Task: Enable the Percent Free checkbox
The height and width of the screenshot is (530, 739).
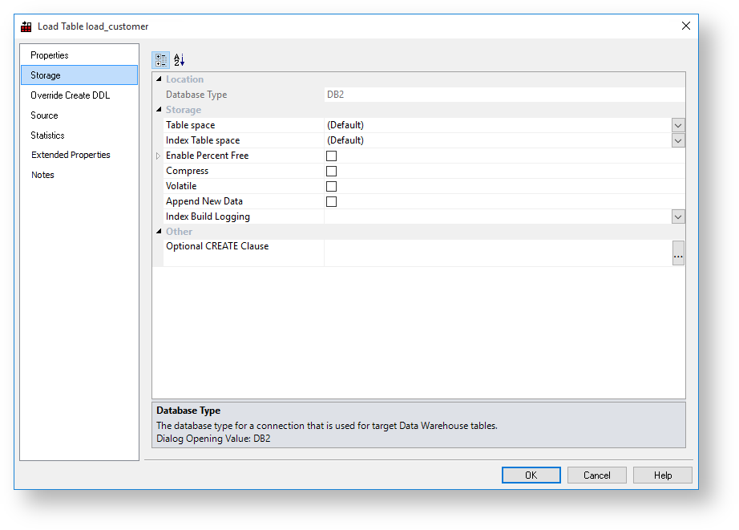Action: [x=331, y=156]
